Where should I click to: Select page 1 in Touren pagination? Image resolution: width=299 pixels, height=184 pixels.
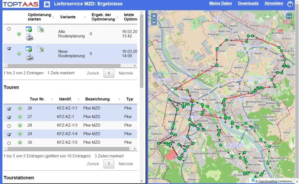pyautogui.click(x=109, y=164)
